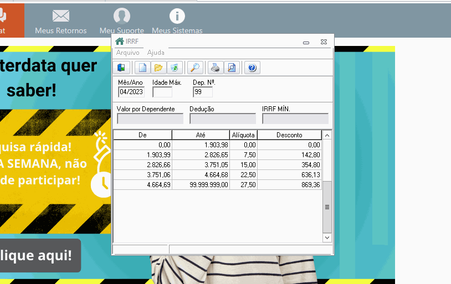
Task: Click the orange chat button
Action: 12,20
